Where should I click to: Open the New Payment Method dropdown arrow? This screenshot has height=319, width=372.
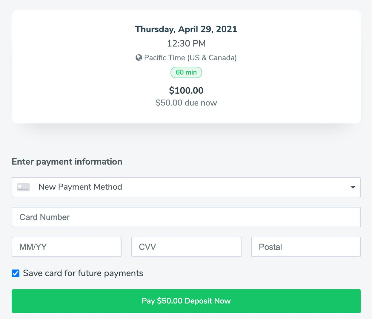point(353,187)
